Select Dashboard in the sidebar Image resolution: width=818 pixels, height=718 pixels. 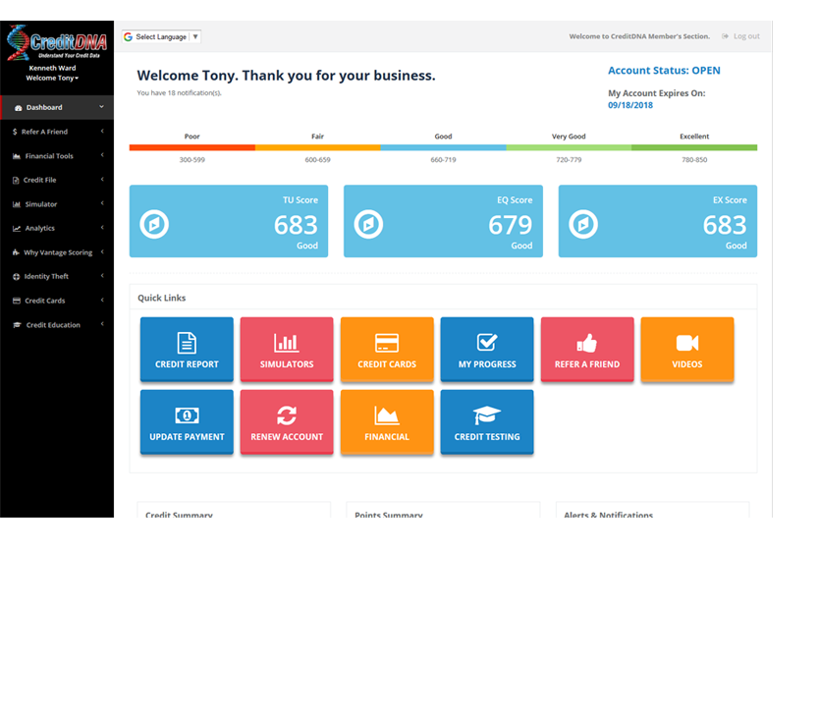(57, 107)
